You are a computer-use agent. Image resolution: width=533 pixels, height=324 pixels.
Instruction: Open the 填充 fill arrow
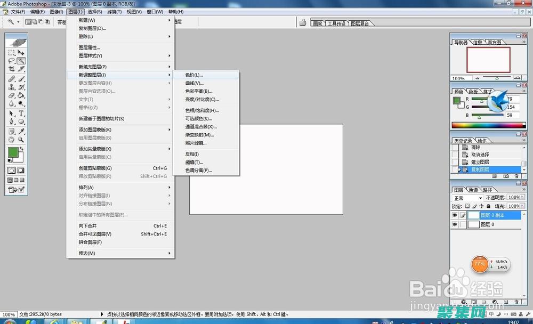[523, 206]
